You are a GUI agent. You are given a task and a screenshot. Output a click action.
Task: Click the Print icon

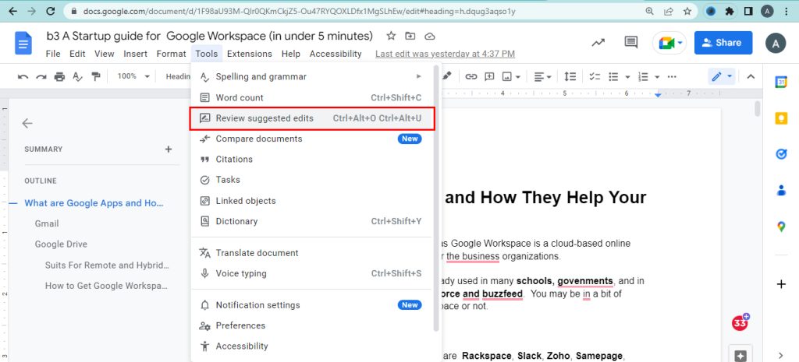59,76
